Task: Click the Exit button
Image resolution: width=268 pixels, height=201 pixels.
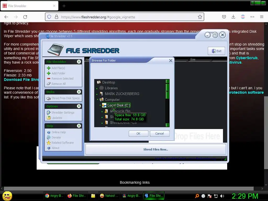Action: tap(216, 51)
